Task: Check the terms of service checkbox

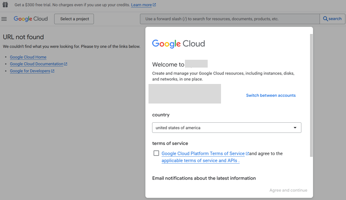Action: 156,153
